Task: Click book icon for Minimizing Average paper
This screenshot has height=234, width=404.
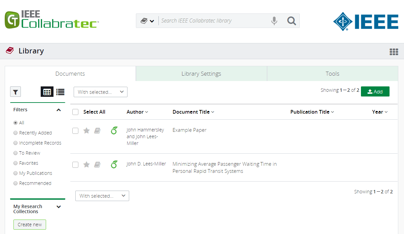Action: pyautogui.click(x=97, y=164)
